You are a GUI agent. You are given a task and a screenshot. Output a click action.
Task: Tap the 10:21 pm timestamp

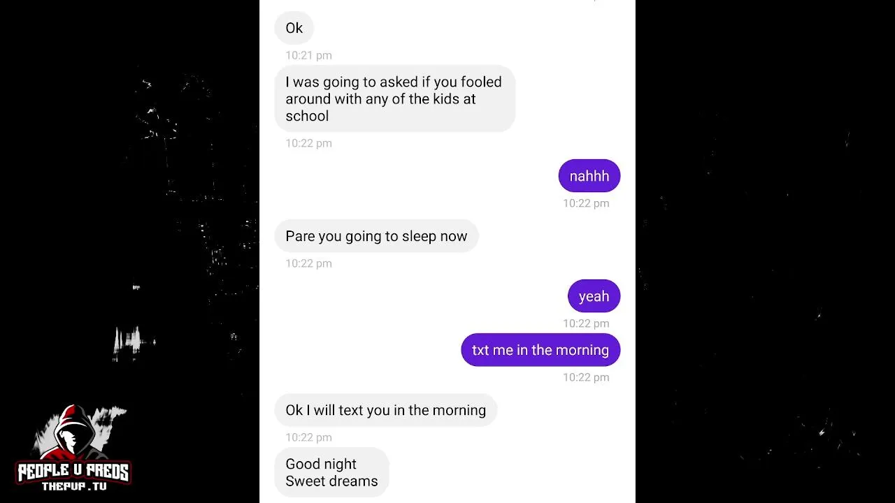308,55
